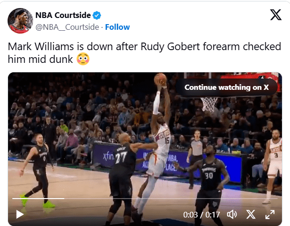The width and height of the screenshot is (290, 226).
Task: Follow the NBA Courtside account
Action: [x=117, y=27]
